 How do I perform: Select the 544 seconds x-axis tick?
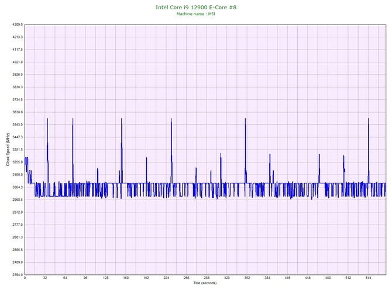(368, 278)
